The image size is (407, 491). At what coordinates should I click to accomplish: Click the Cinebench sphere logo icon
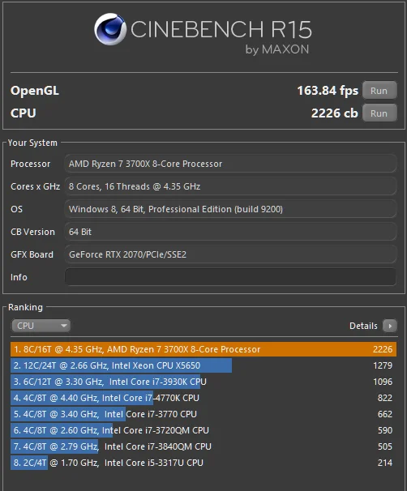(110, 29)
